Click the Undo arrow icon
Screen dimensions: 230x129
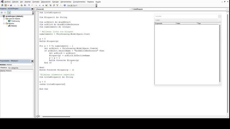[x=29, y=5]
